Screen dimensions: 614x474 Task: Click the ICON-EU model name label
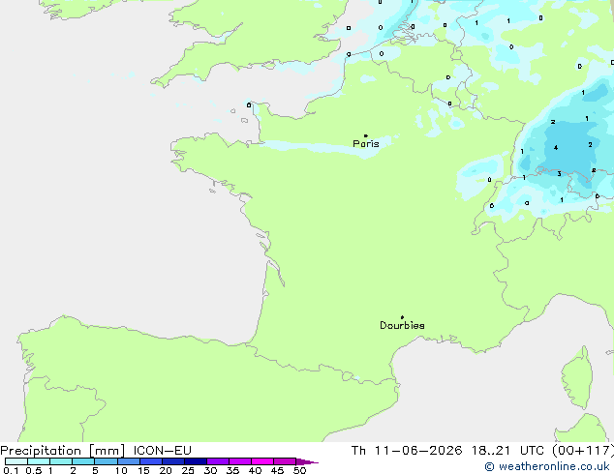click(162, 451)
